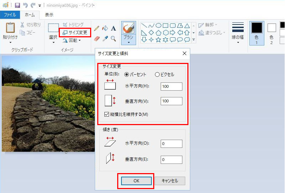This screenshot has width=285, height=193.
Task: Click the 水平方向(H) resize input field
Action: 171,86
